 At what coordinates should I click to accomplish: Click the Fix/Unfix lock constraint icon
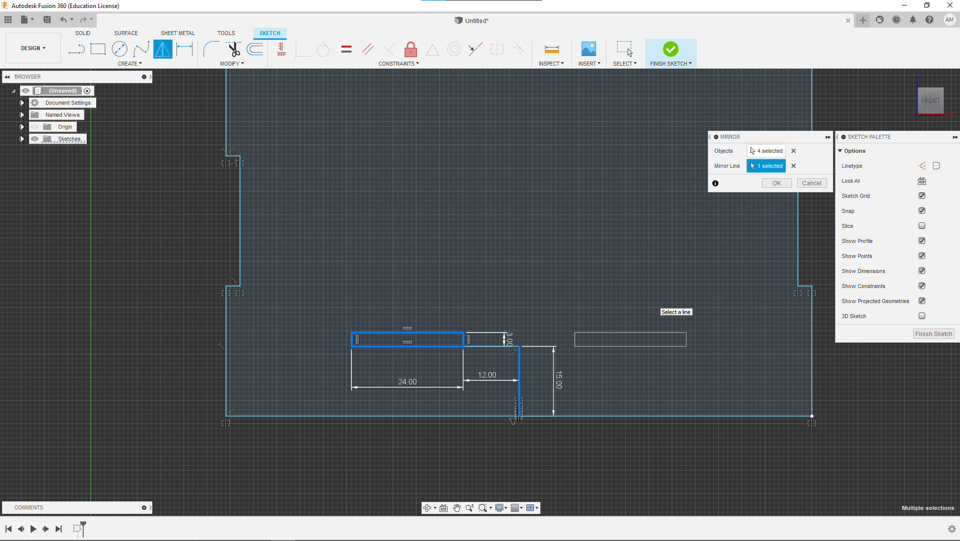[411, 49]
